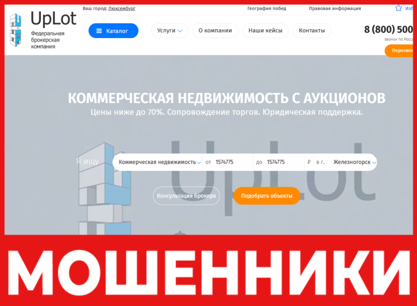Open География побед link
The width and height of the screenshot is (417, 306).
coord(267,8)
